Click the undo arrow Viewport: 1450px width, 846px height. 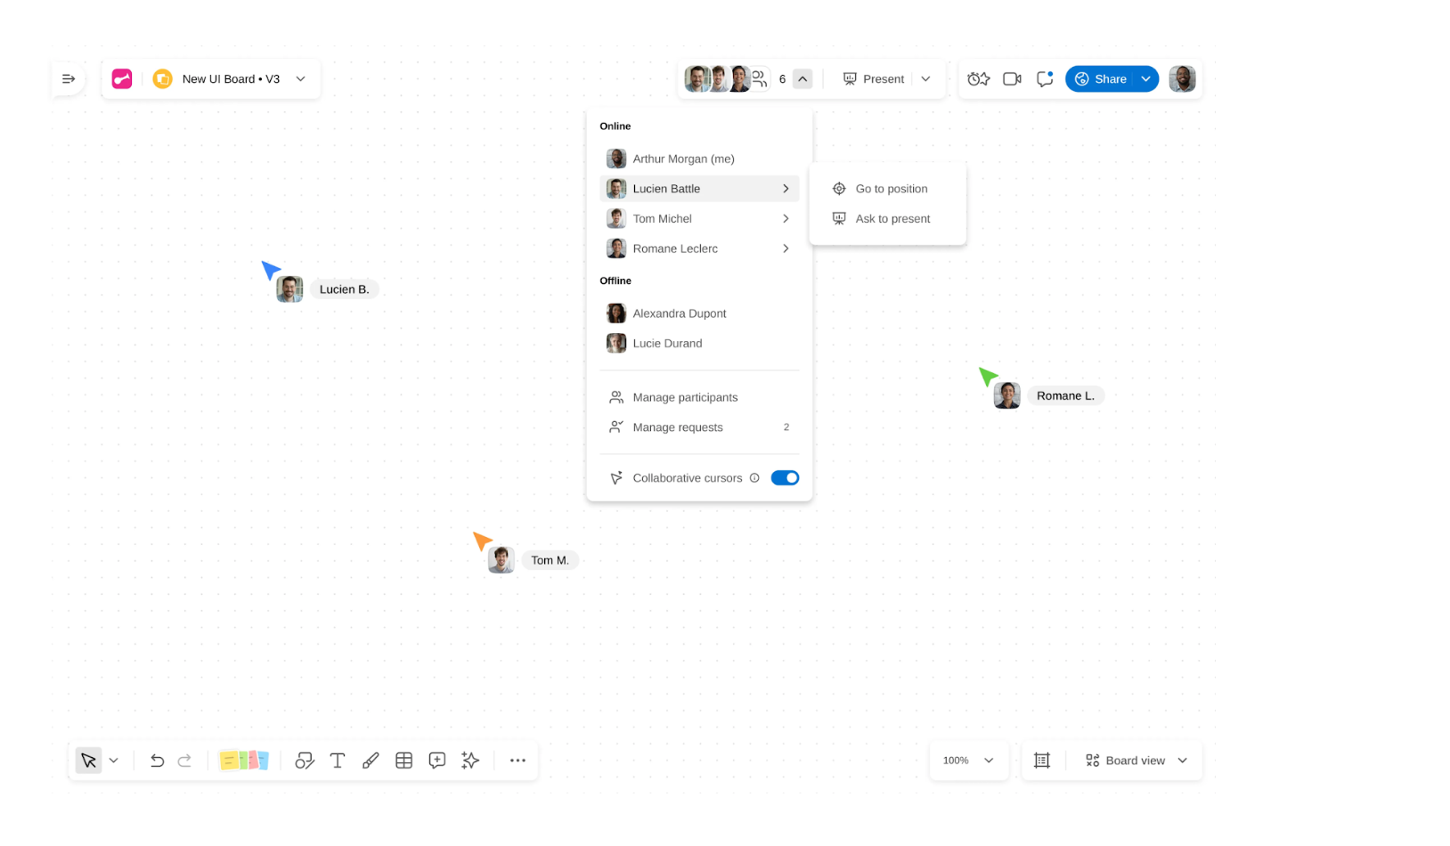pos(157,761)
